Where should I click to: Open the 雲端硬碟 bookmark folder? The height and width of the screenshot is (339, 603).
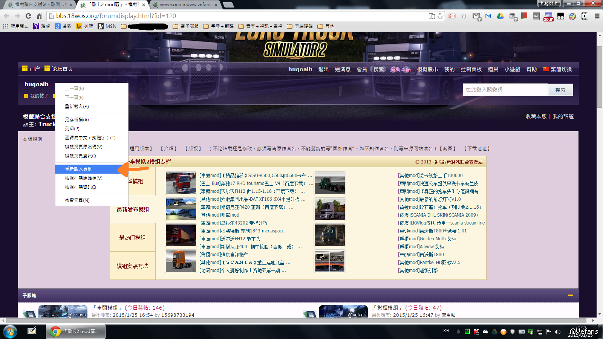tap(300, 26)
